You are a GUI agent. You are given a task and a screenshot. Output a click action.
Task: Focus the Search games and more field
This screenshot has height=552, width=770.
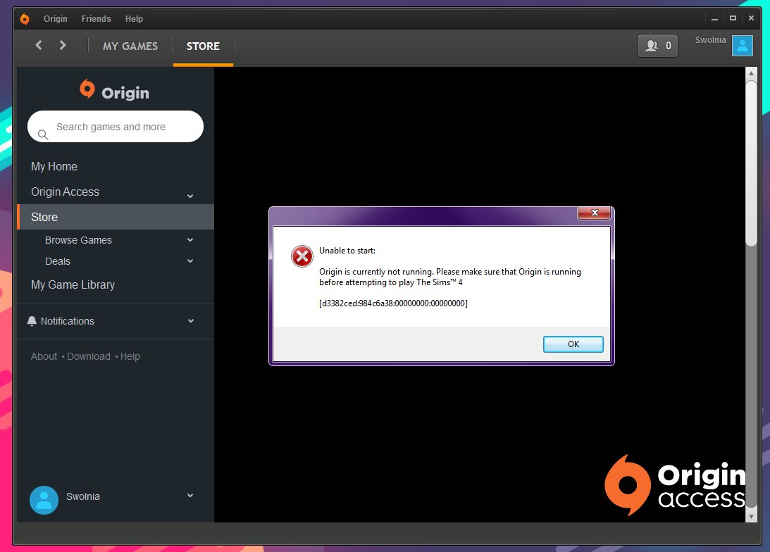[116, 127]
